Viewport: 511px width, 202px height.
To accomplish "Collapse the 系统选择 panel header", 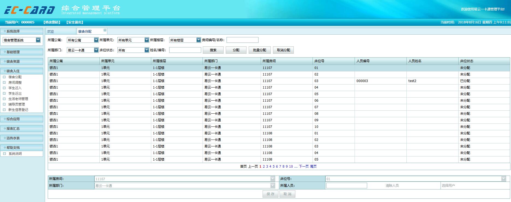I will click(x=22, y=31).
